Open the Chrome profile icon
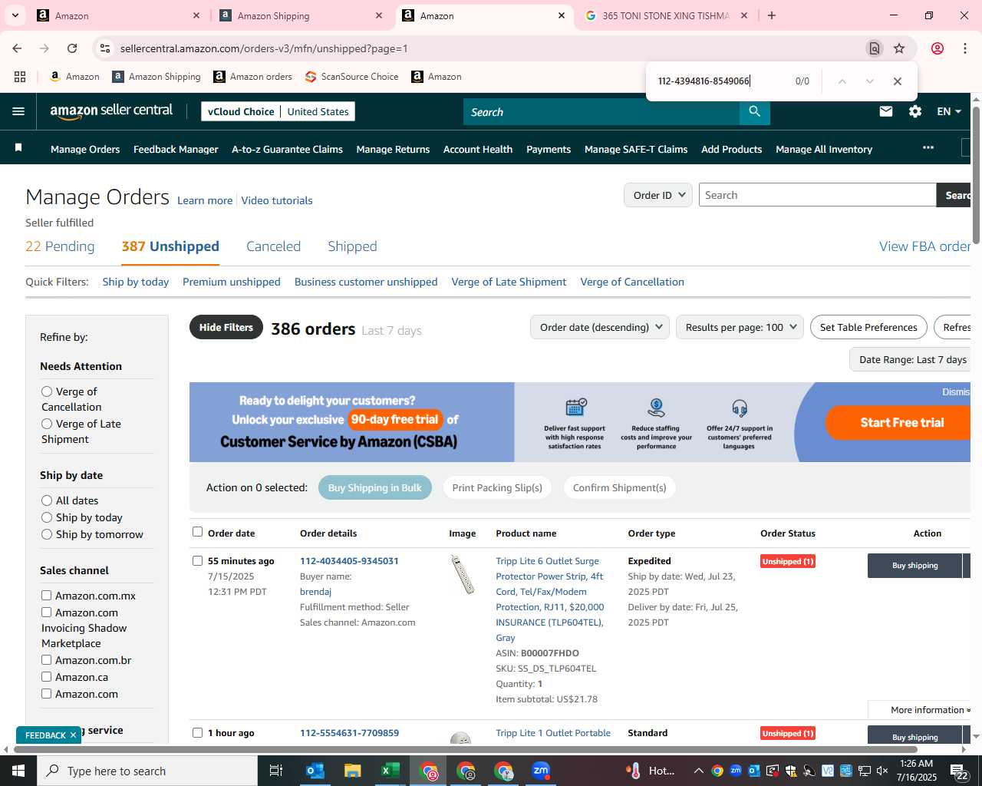This screenshot has width=982, height=786. 938,48
